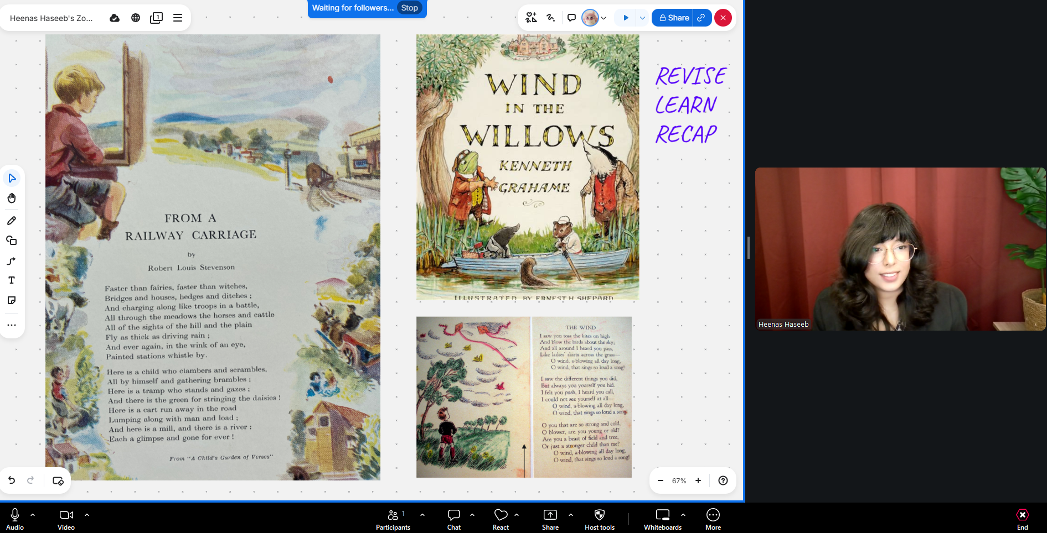Select the Connector line tool
1047x533 pixels.
pos(12,260)
